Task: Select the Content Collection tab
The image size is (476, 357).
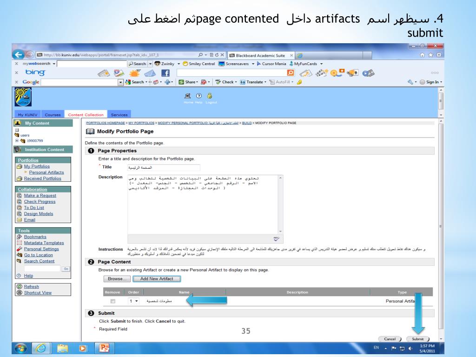Action: [x=86, y=115]
